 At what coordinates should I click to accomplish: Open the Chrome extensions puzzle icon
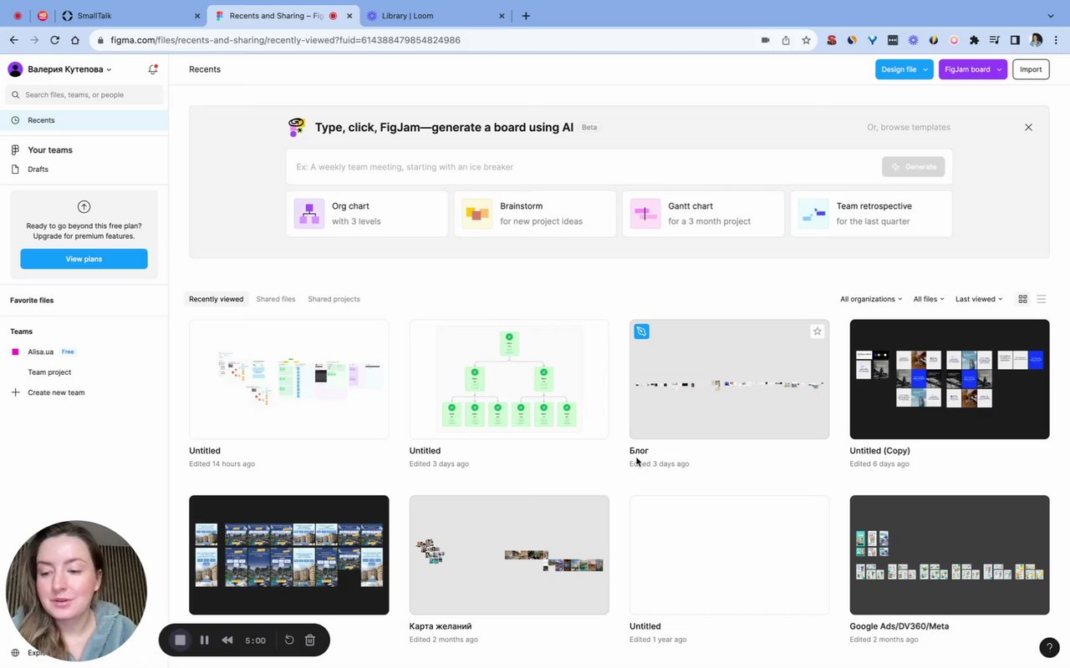tap(974, 40)
